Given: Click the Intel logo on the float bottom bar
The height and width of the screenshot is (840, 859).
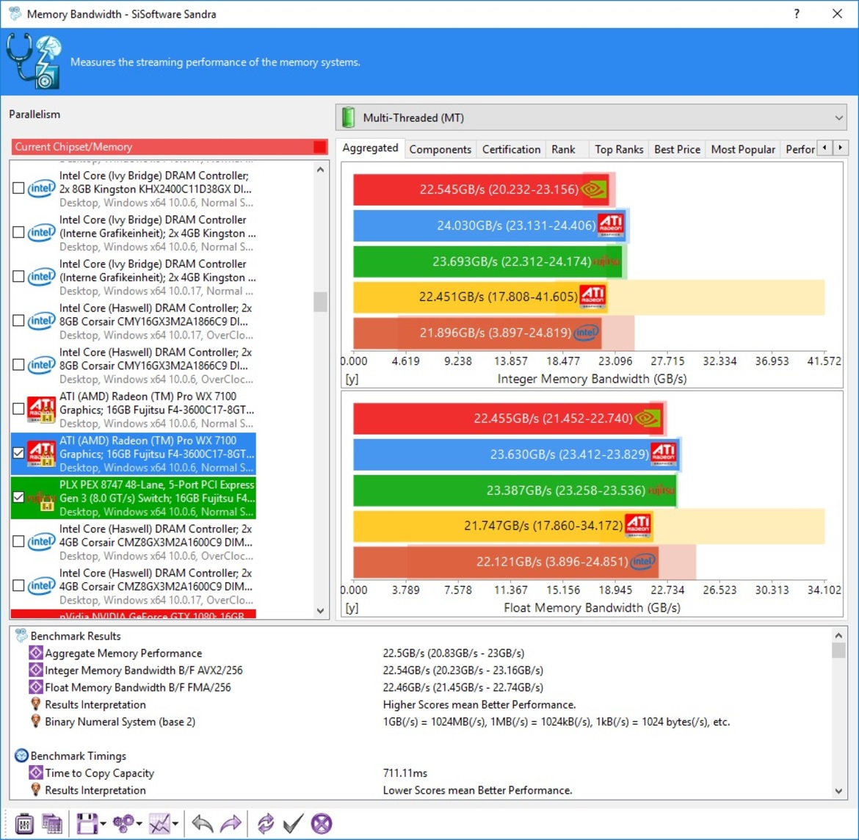Looking at the screenshot, I should pyautogui.click(x=642, y=561).
